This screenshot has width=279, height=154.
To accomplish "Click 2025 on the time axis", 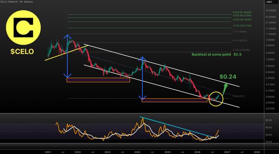I will click(168, 152).
